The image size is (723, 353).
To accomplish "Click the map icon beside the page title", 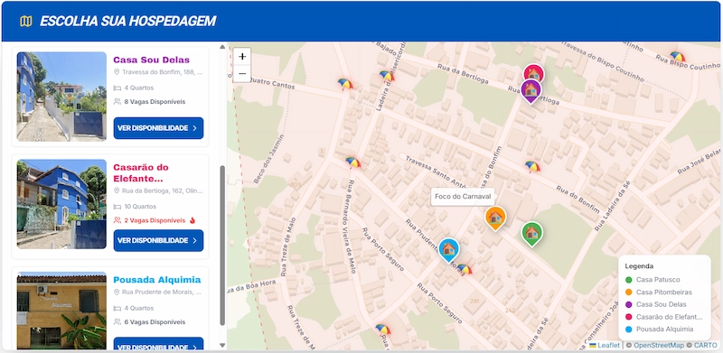I will (26, 21).
